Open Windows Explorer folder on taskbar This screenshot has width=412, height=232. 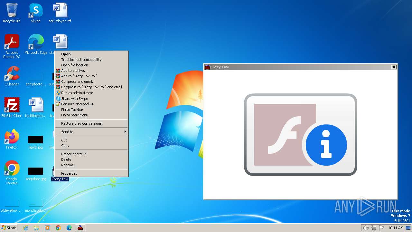click(x=36, y=228)
